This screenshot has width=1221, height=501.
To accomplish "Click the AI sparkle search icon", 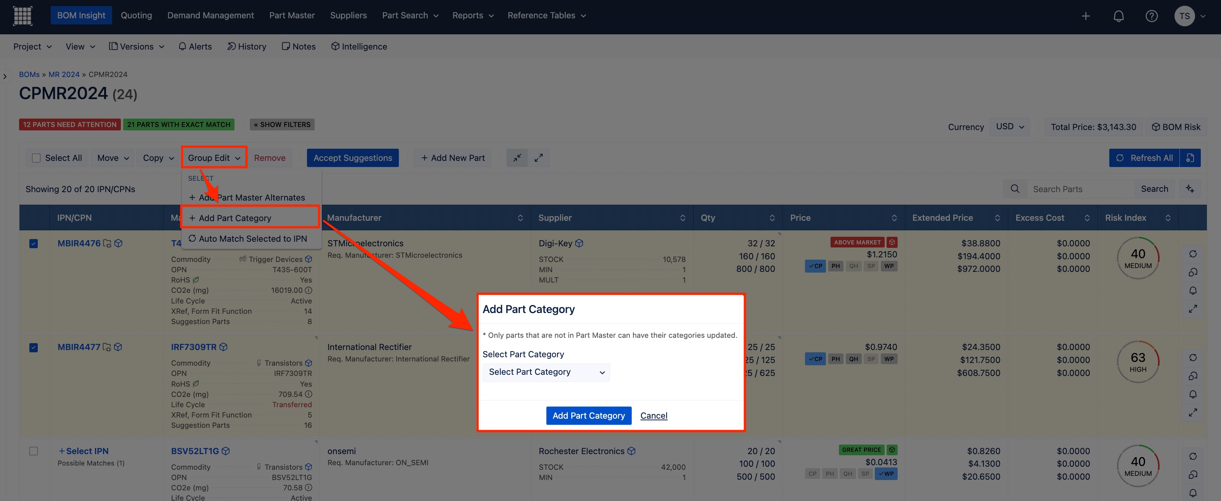I will (x=1190, y=189).
